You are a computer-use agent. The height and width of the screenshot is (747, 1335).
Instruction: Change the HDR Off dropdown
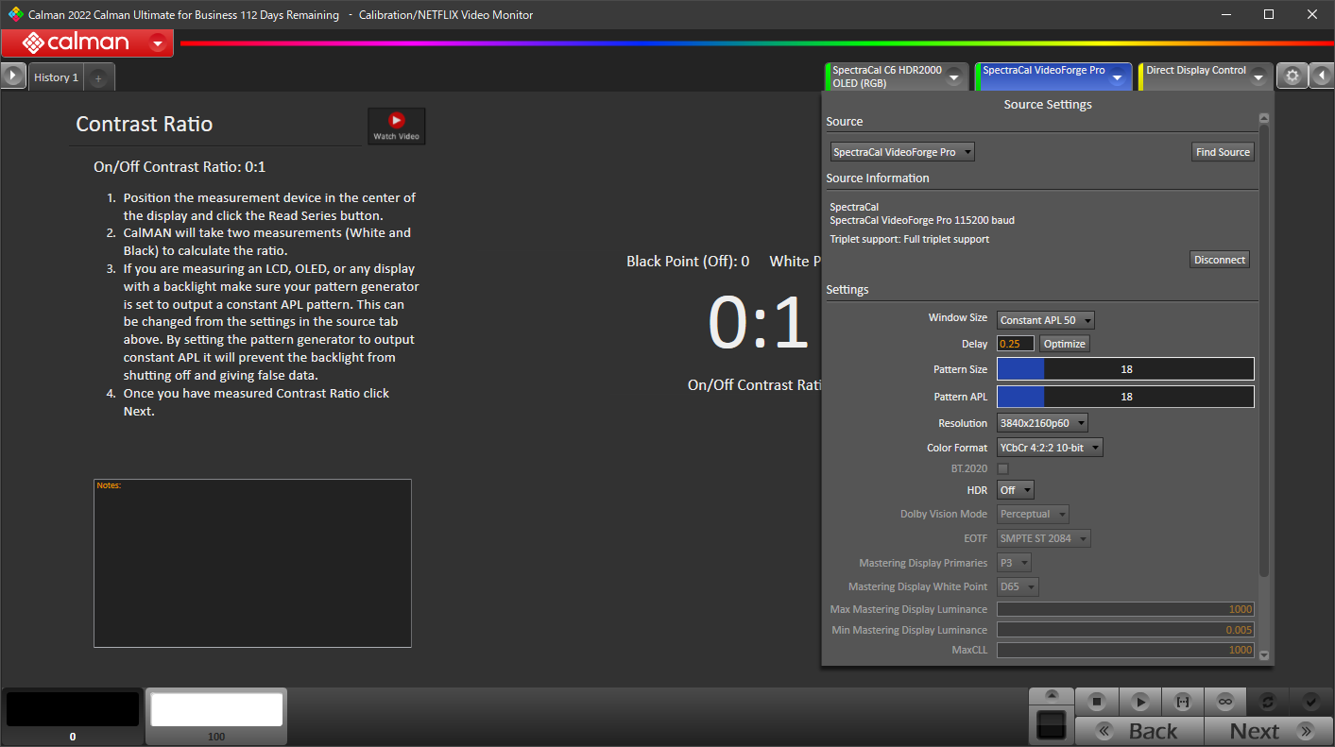pos(1016,490)
